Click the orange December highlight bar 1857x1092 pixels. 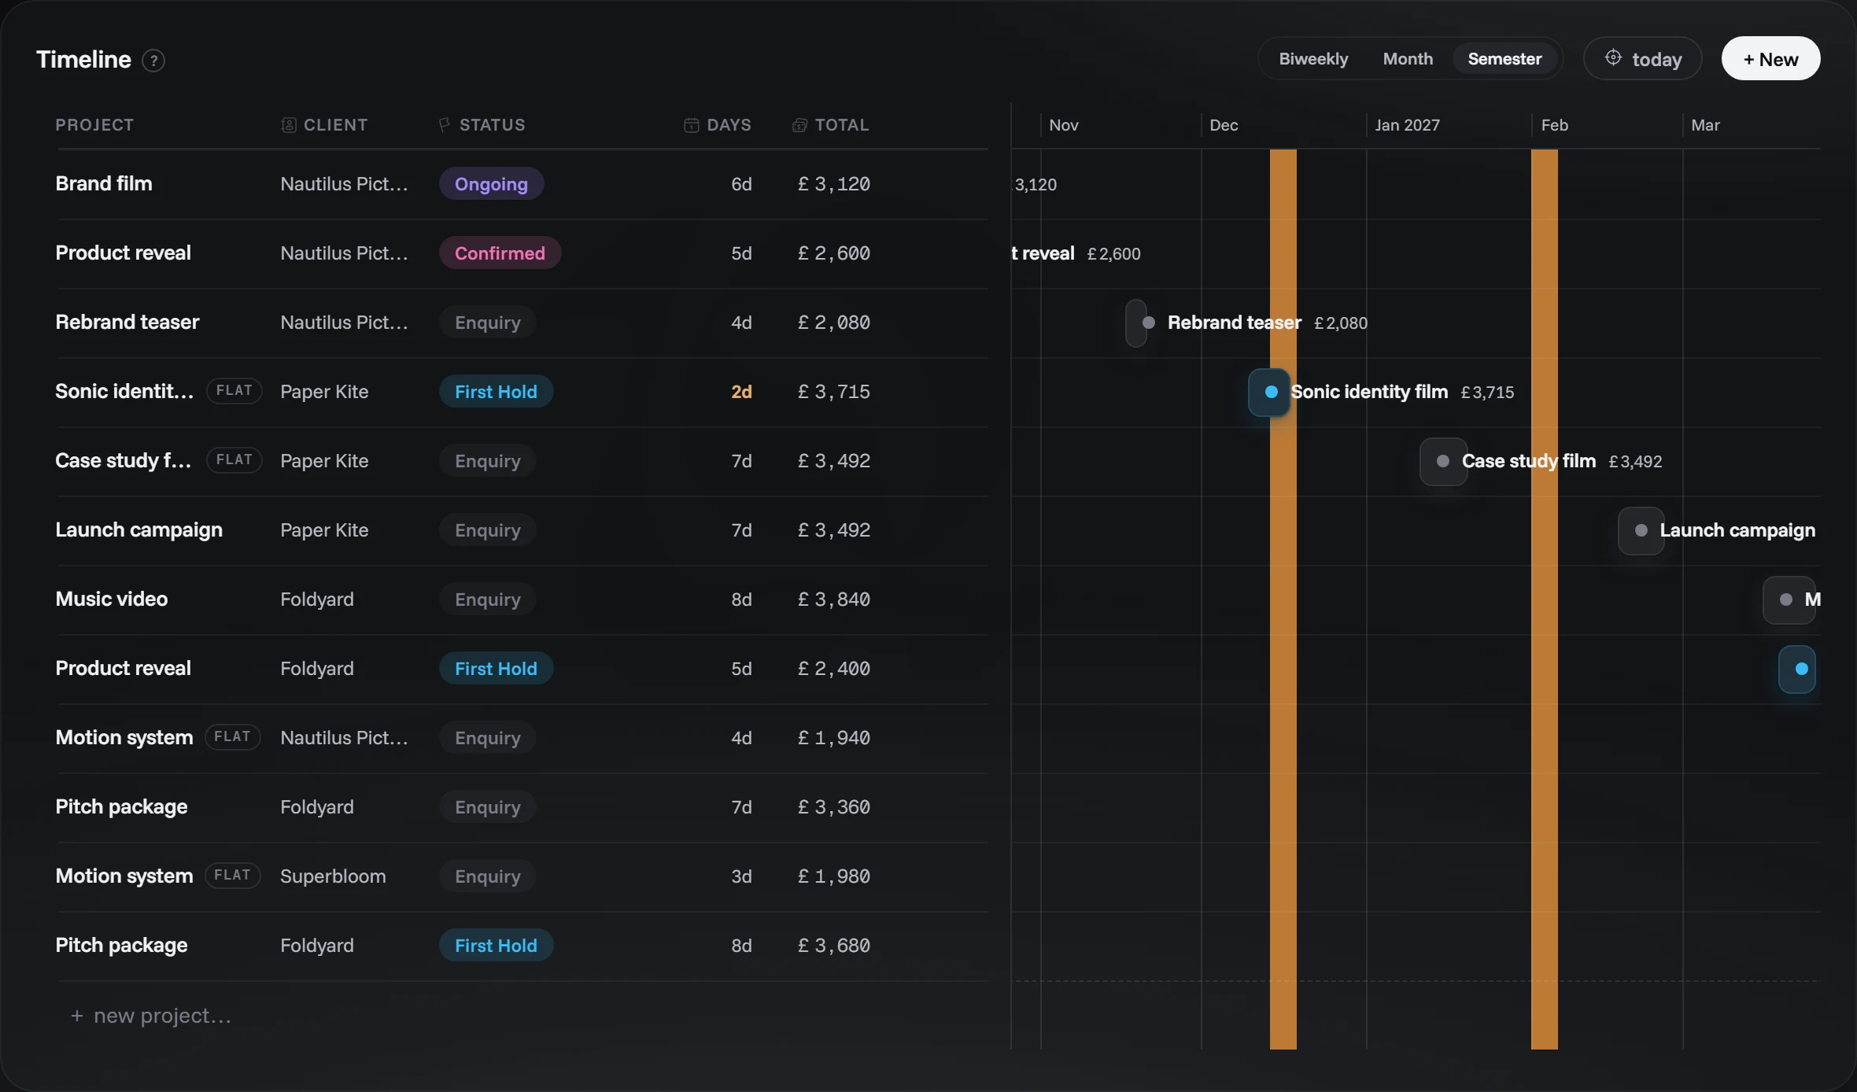click(1283, 599)
